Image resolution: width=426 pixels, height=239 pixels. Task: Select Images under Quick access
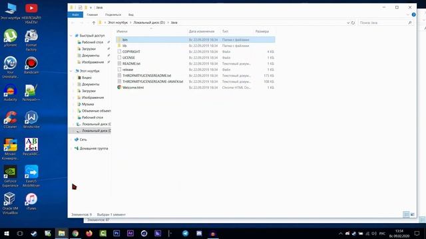point(93,62)
